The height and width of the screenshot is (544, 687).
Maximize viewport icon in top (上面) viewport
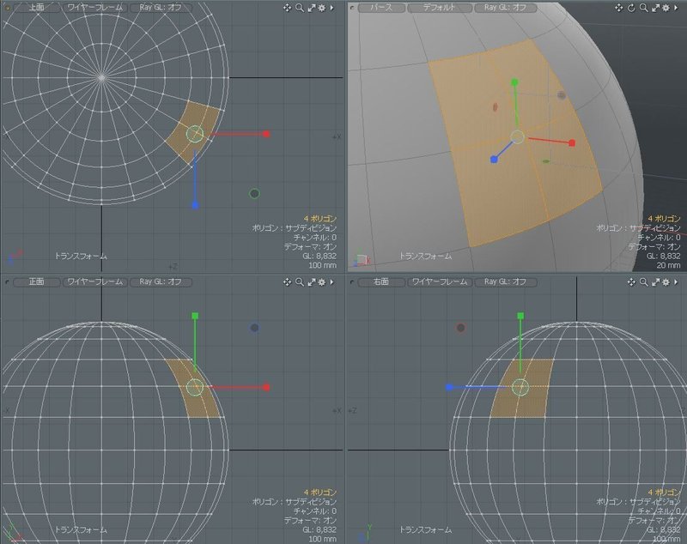coord(312,8)
